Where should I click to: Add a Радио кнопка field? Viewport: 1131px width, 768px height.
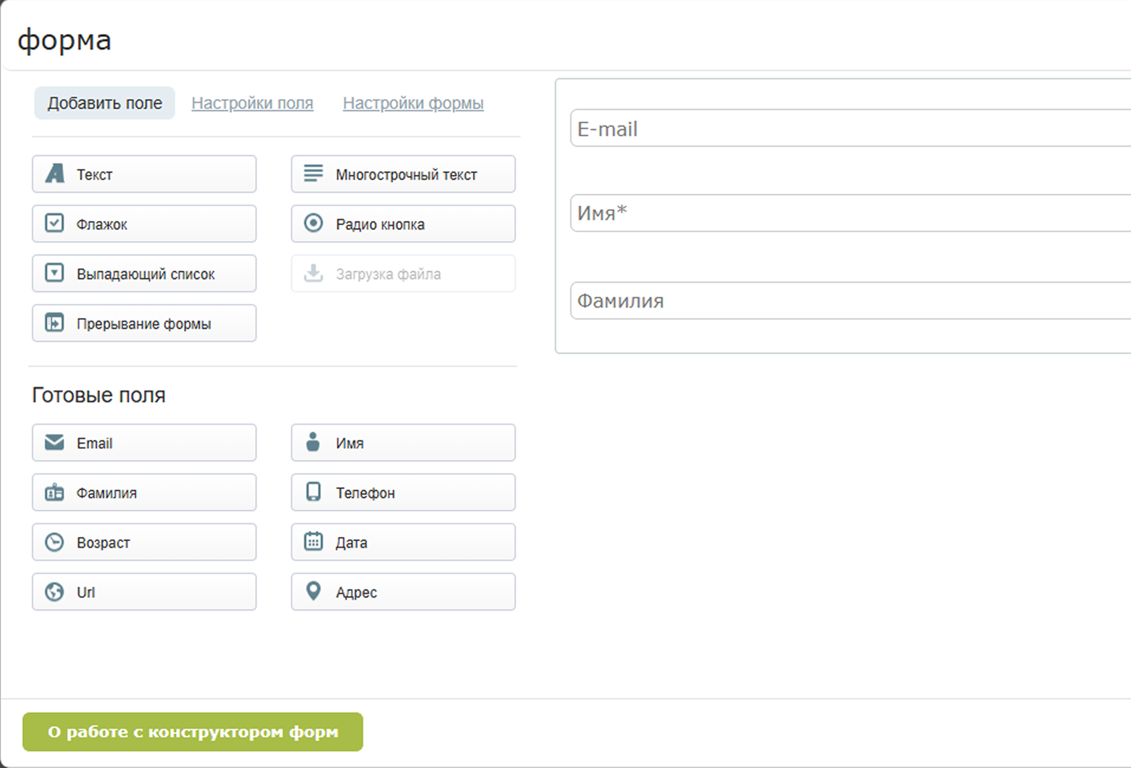pos(403,224)
